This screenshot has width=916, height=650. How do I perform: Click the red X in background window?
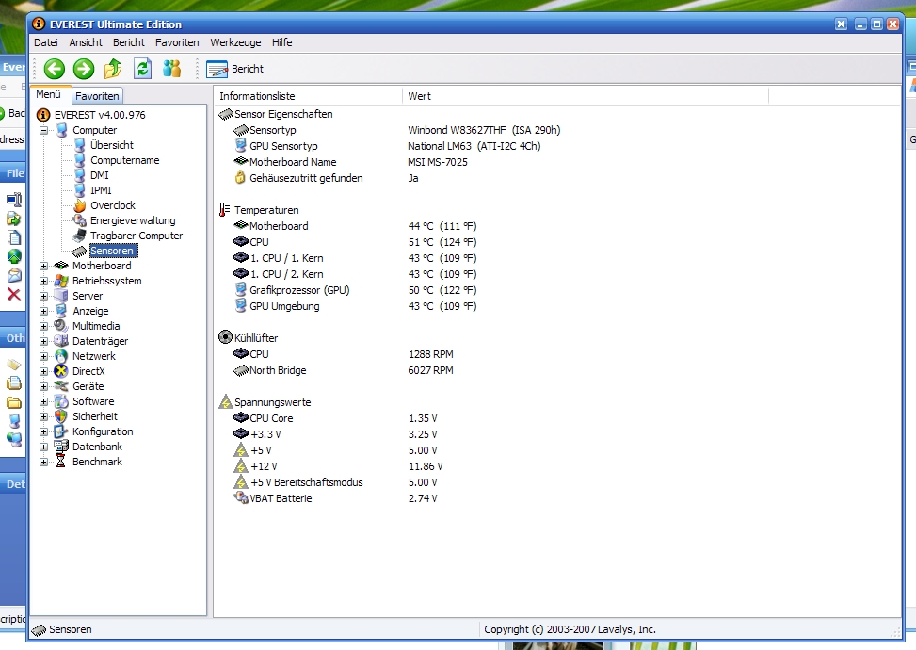click(13, 294)
